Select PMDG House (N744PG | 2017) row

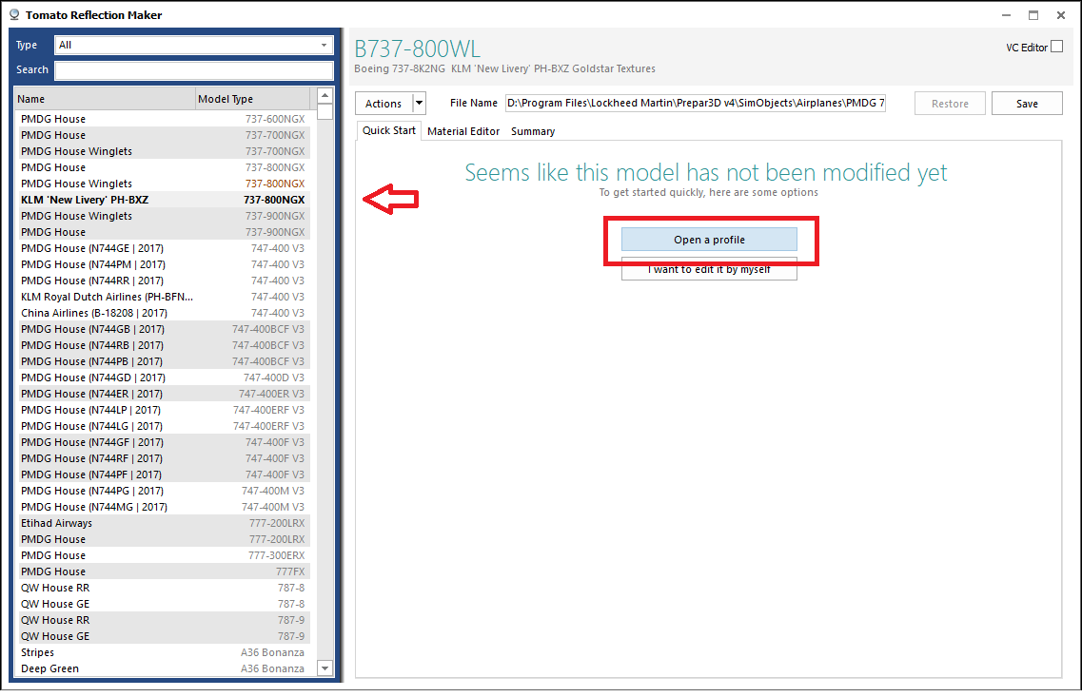click(163, 492)
